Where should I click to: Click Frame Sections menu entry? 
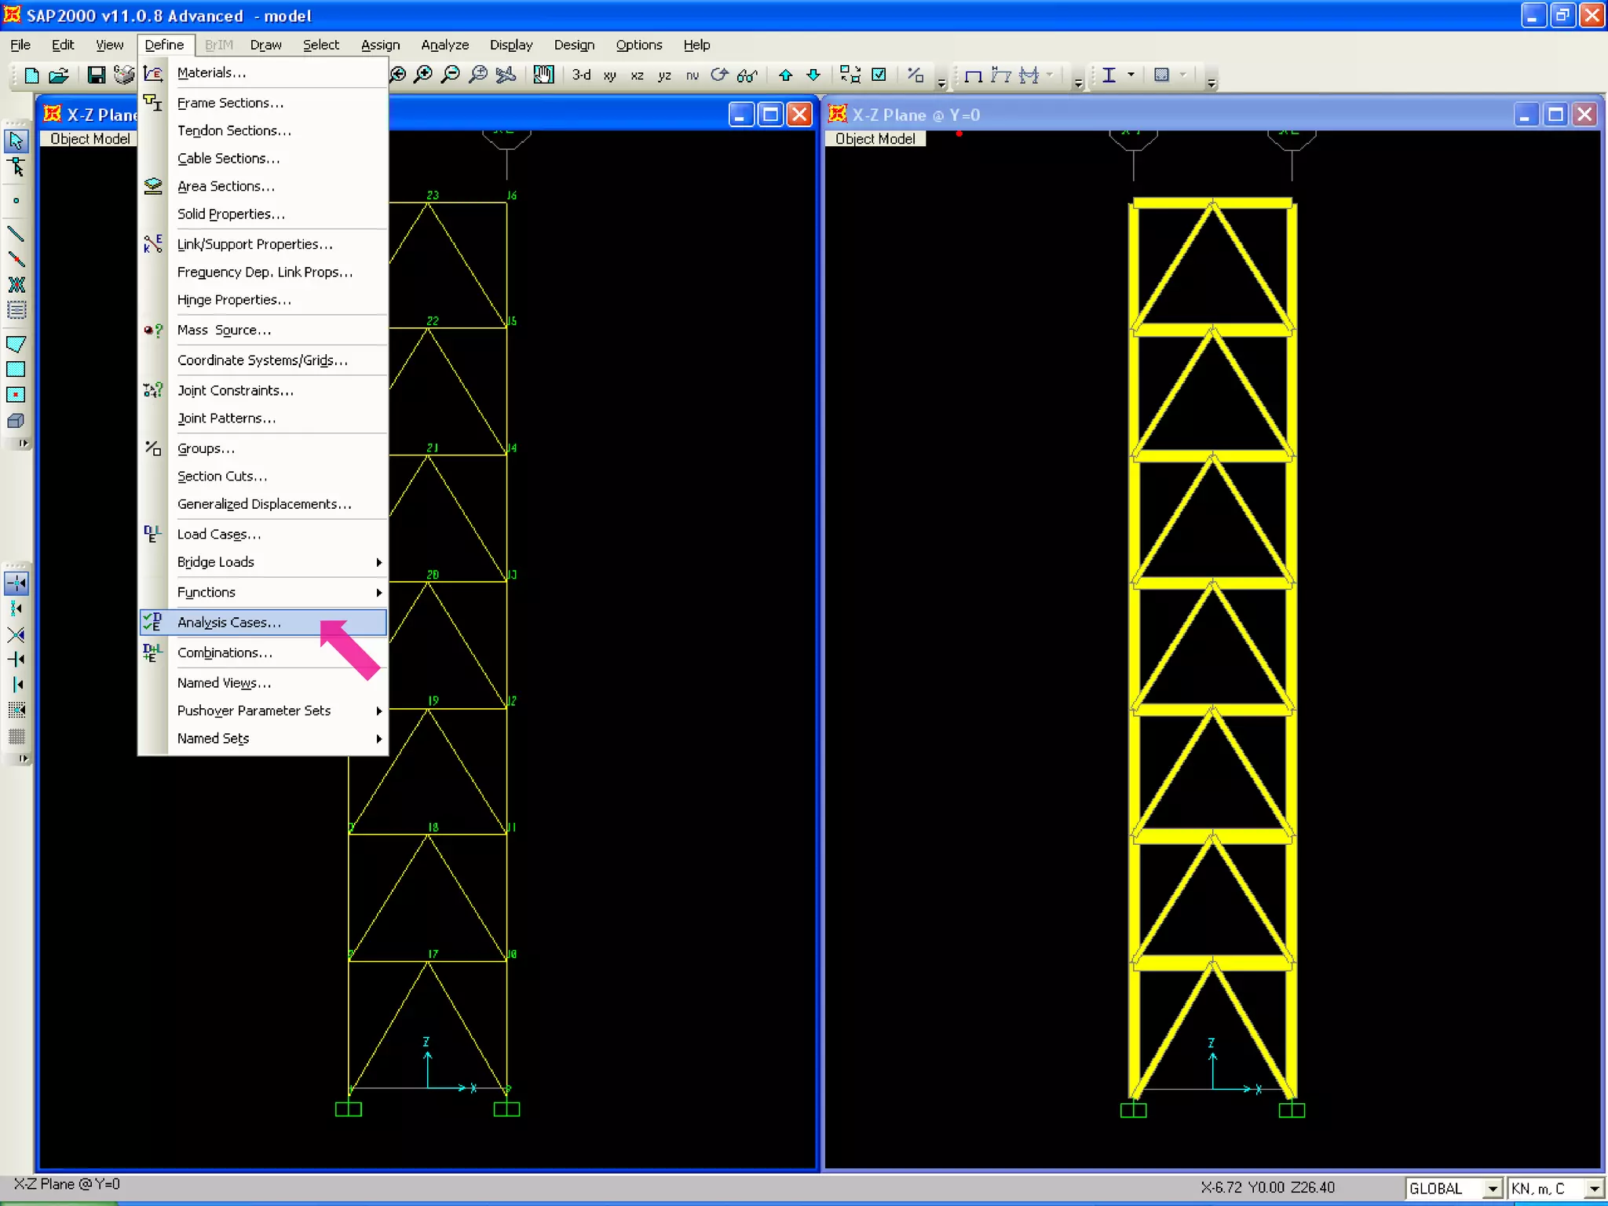[x=230, y=103]
